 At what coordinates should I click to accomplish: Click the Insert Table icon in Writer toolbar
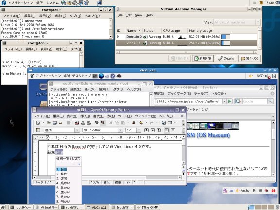coord(170,122)
